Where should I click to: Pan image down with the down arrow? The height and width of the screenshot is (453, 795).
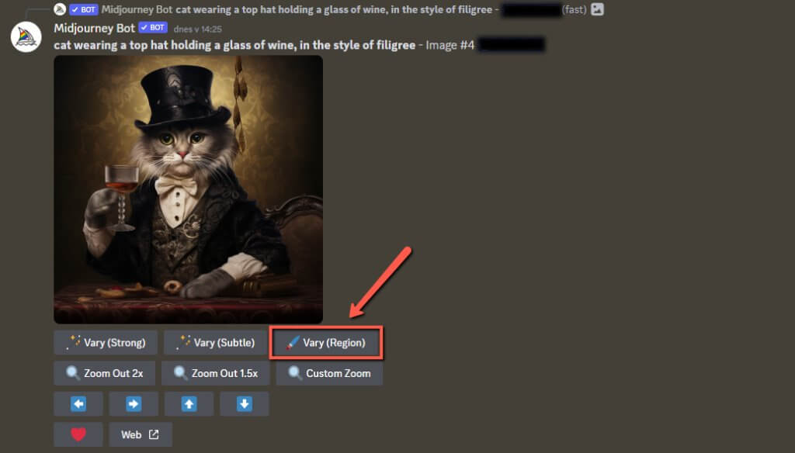point(245,404)
